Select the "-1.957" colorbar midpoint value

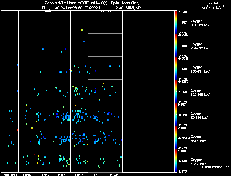pyautogui.click(x=182, y=23)
